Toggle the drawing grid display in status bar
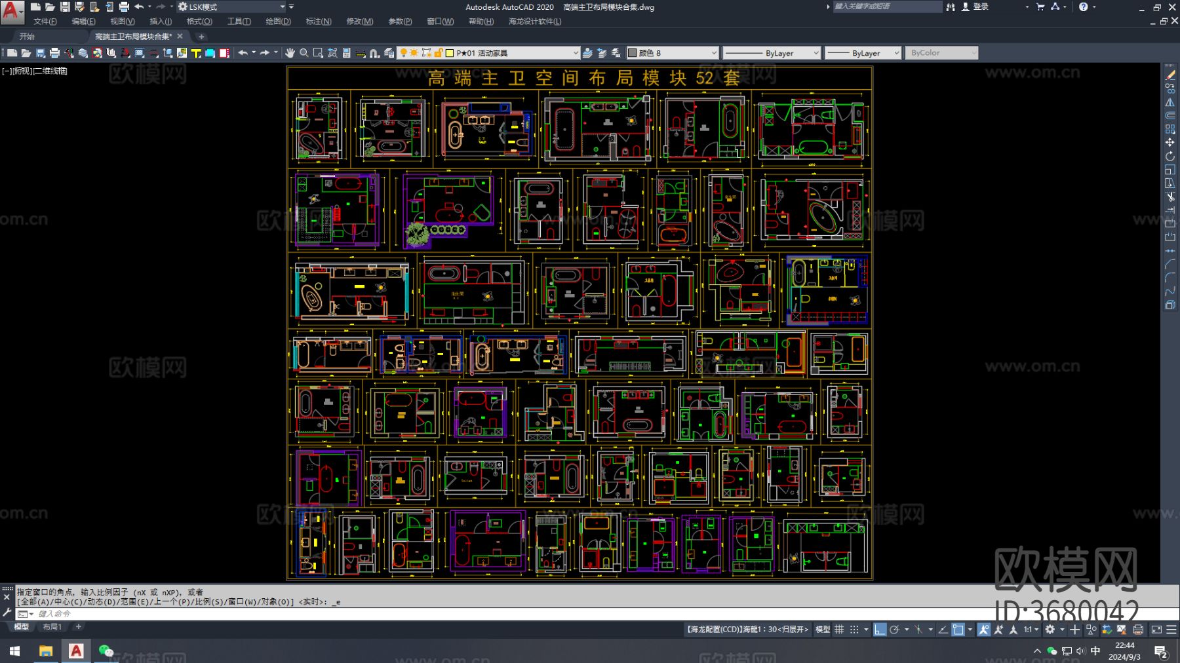Viewport: 1180px width, 663px height. pos(839,630)
